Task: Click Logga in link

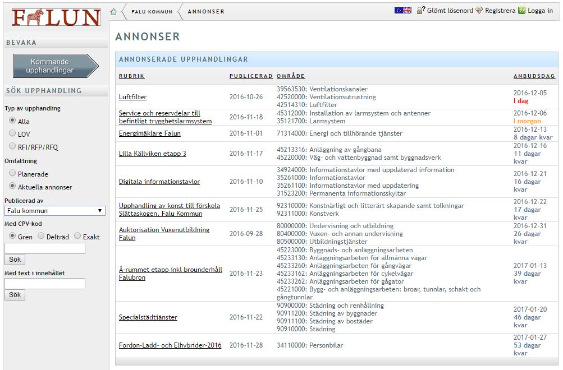Action: 540,11
